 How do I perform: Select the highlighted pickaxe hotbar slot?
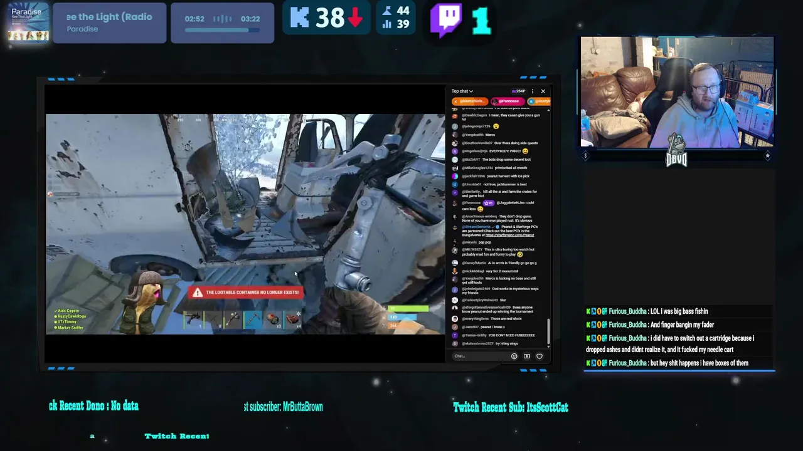click(x=252, y=319)
